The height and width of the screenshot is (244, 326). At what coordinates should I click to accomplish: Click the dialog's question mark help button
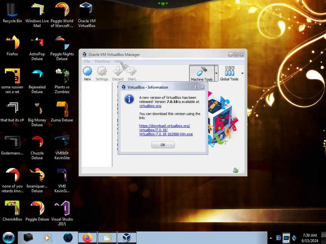click(x=197, y=87)
